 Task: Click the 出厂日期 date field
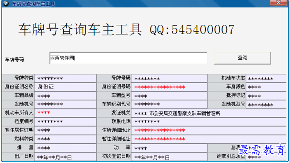pyautogui.click(x=65, y=157)
